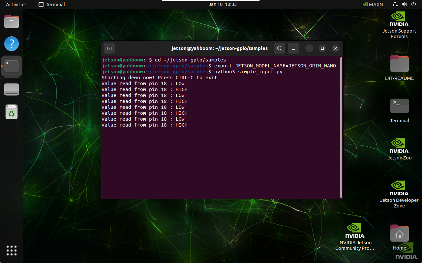Open the drive icon in dock
This screenshot has height=263, width=422.
coord(12,89)
